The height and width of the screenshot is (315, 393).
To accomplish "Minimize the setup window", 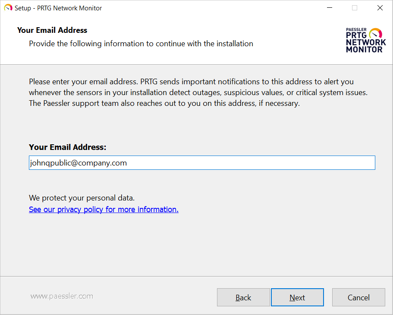I will (x=329, y=8).
